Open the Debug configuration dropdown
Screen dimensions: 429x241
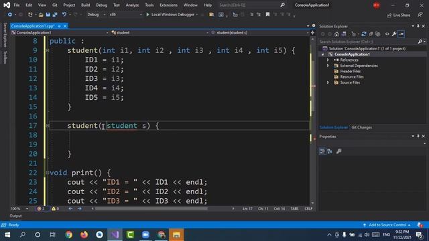pos(97,15)
